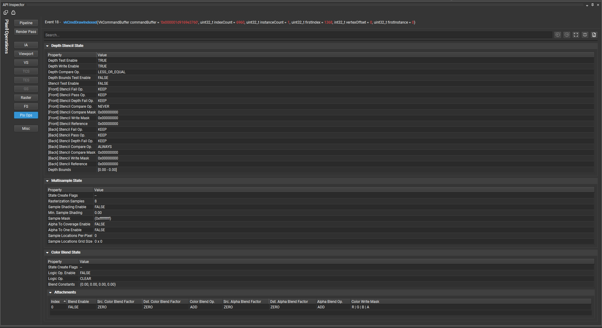Image resolution: width=602 pixels, height=328 pixels.
Task: Collapse the Color Blend State section
Action: pos(48,252)
